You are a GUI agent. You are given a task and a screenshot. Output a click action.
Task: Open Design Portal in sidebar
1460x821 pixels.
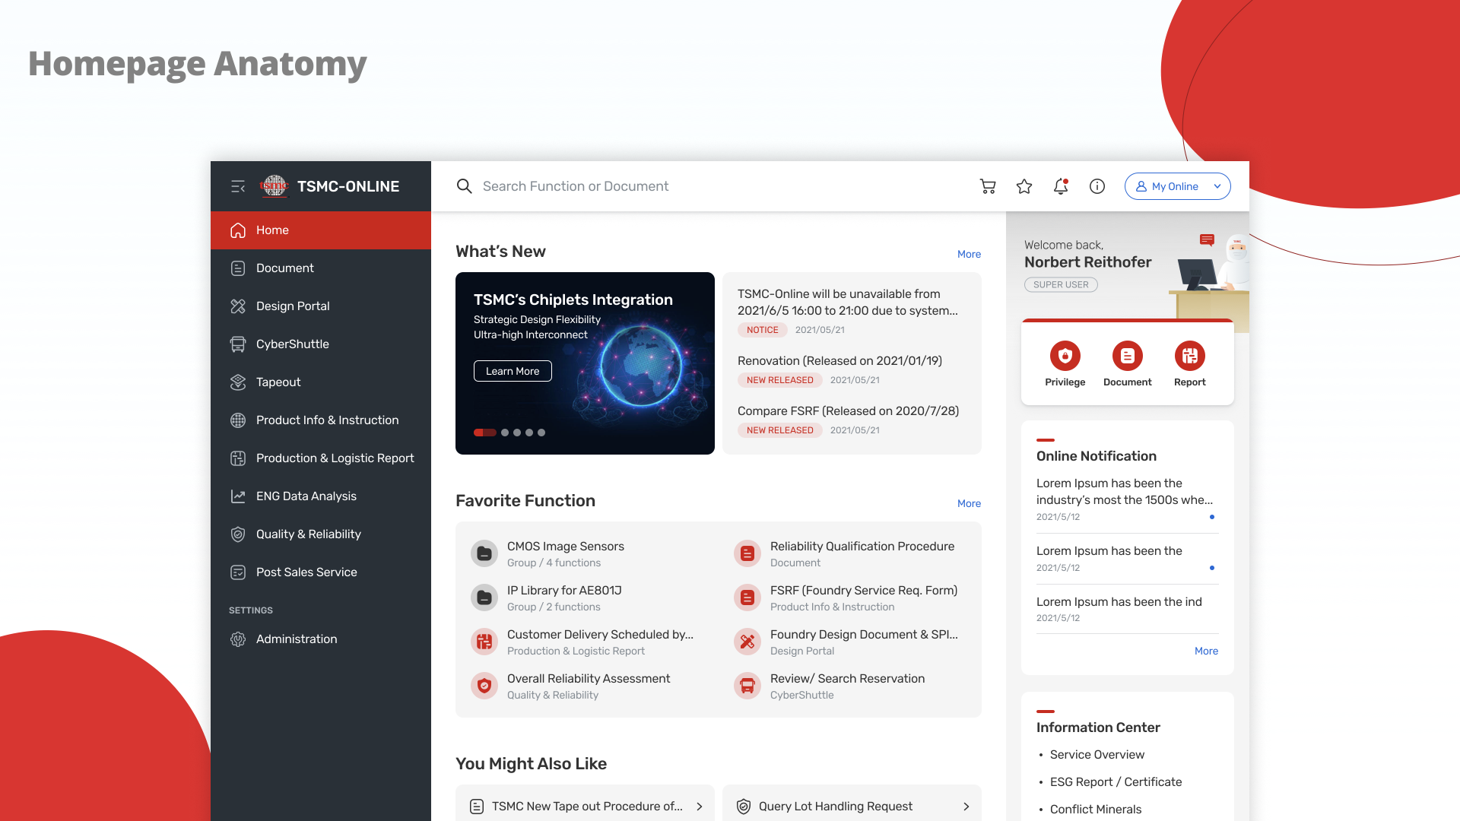coord(321,306)
